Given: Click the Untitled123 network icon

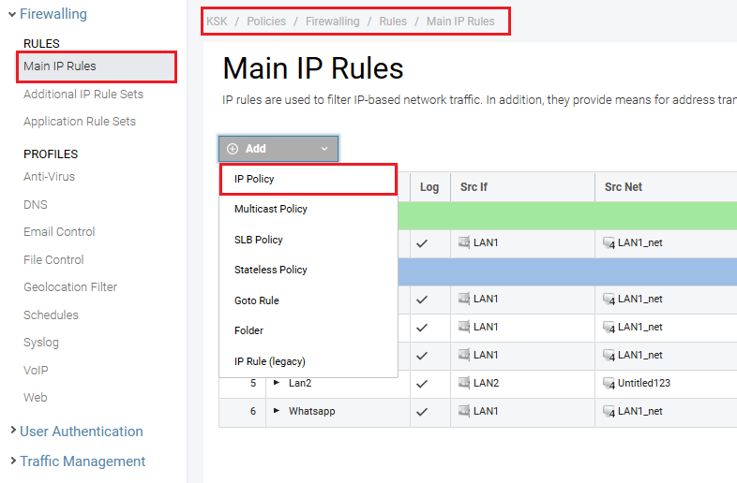Looking at the screenshot, I should [x=609, y=384].
